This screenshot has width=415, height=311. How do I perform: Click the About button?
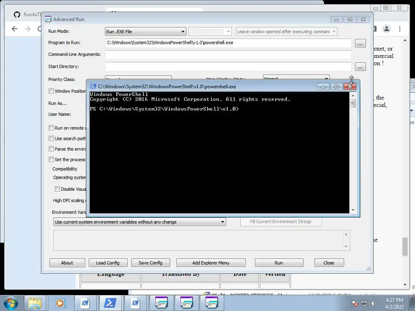click(x=67, y=262)
